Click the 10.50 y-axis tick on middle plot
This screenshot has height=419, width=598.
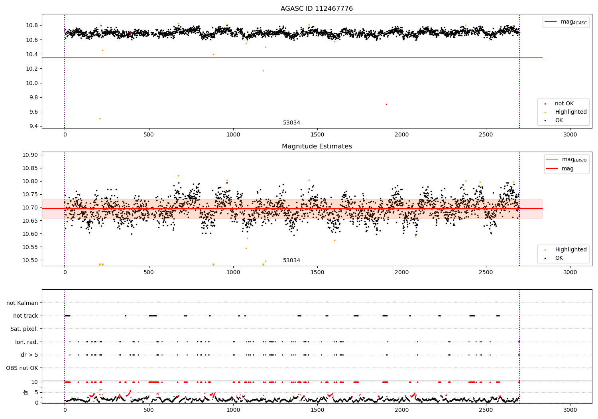pyautogui.click(x=30, y=260)
